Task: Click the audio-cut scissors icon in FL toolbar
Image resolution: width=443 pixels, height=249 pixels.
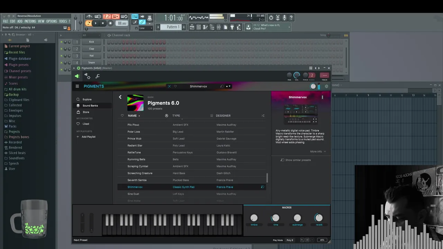Action: [278, 17]
